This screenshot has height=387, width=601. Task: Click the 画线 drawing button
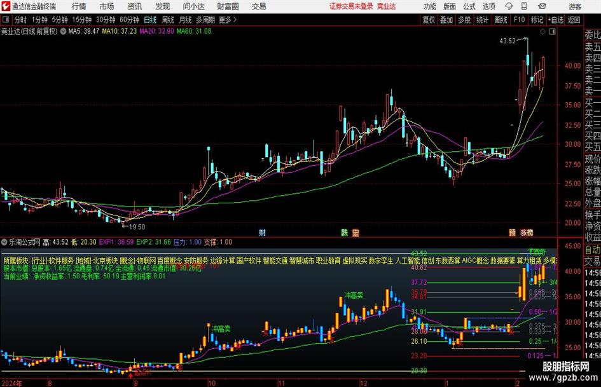pos(501,20)
